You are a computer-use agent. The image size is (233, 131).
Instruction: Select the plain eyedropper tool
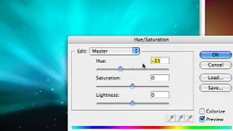(x=171, y=118)
